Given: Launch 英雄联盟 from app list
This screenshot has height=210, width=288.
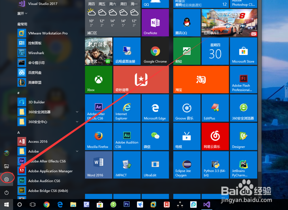Looking at the screenshot, I should pos(48,82).
